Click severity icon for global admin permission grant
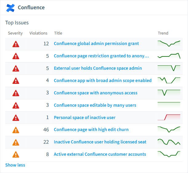The image size is (188, 173). coord(16,44)
